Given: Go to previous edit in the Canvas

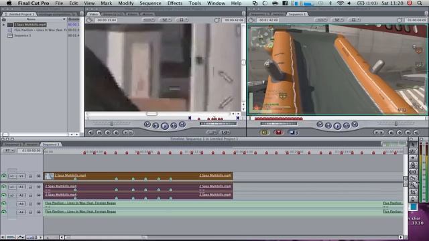Looking at the screenshot, I should [320, 125].
